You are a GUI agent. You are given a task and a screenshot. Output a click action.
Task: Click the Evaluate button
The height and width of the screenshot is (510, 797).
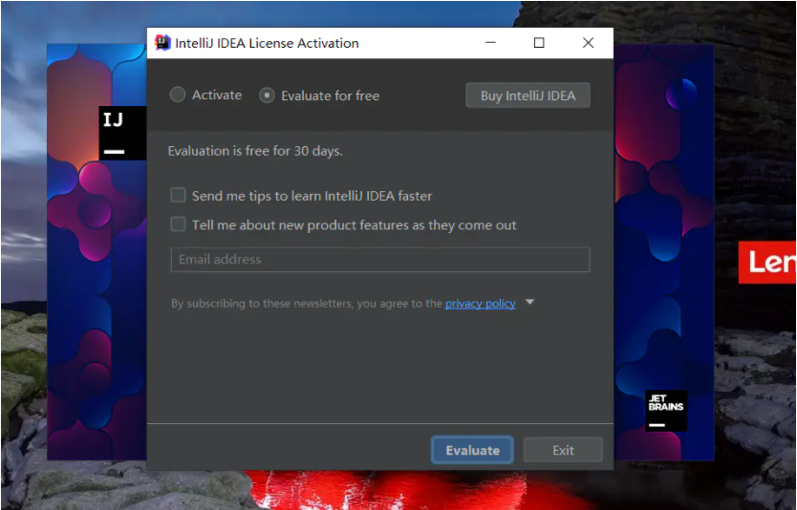point(472,450)
